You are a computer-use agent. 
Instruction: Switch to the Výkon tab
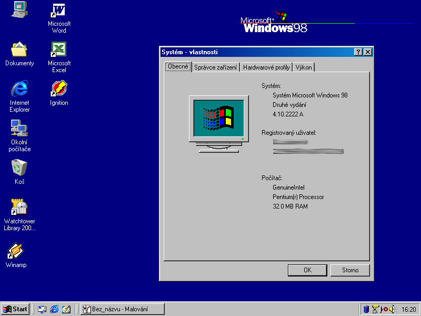click(x=304, y=67)
